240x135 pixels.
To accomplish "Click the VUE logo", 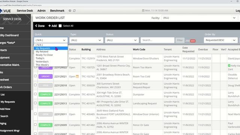I will pos(5,11).
